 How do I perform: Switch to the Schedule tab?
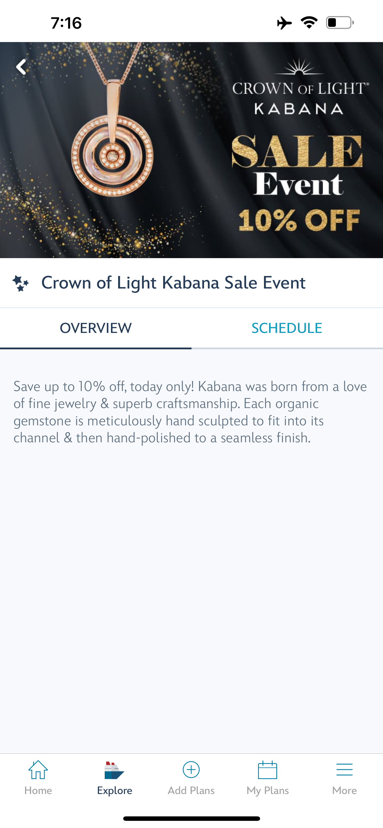287,328
